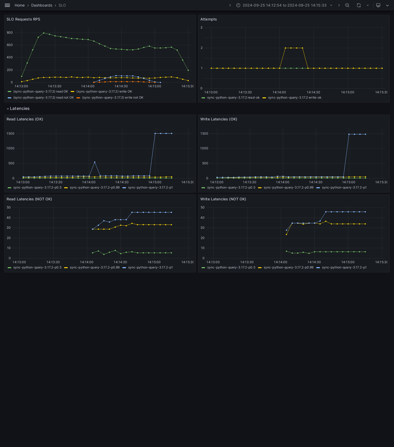Viewport: 394px width, 447px height.
Task: Click the 1500 spike point in Read Latencies (OK)
Action: [155, 134]
